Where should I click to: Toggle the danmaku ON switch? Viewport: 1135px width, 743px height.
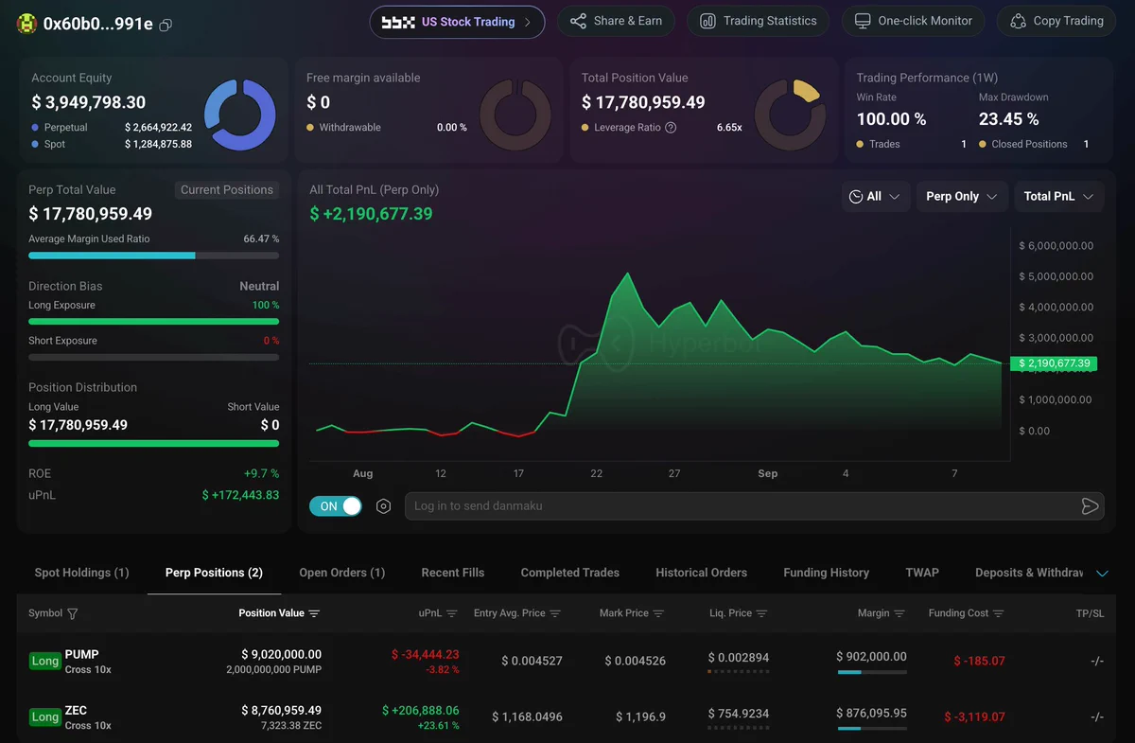[336, 506]
